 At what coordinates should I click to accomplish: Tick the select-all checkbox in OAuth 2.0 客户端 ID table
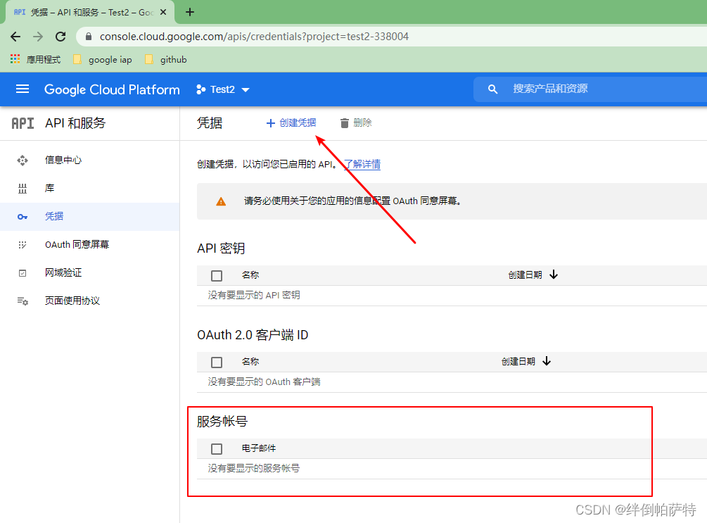217,362
